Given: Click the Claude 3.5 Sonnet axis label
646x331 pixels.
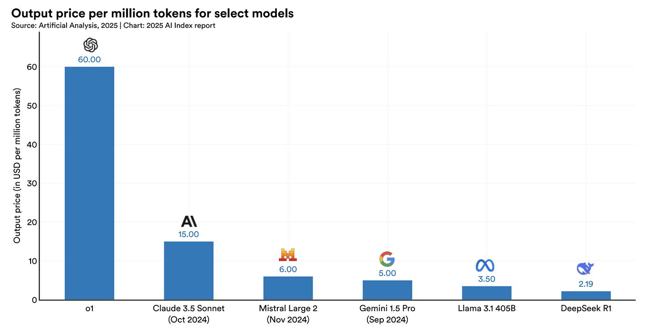Looking at the screenshot, I should click(189, 313).
